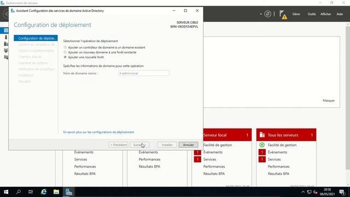The width and height of the screenshot is (350, 197).
Task: Click Server Manager taskbar icon
Action: point(69,192)
